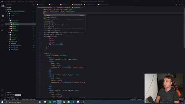Viewport: 185px width, 104px height.
Task: Click errors and warnings count in status bar
Action: point(15,99)
